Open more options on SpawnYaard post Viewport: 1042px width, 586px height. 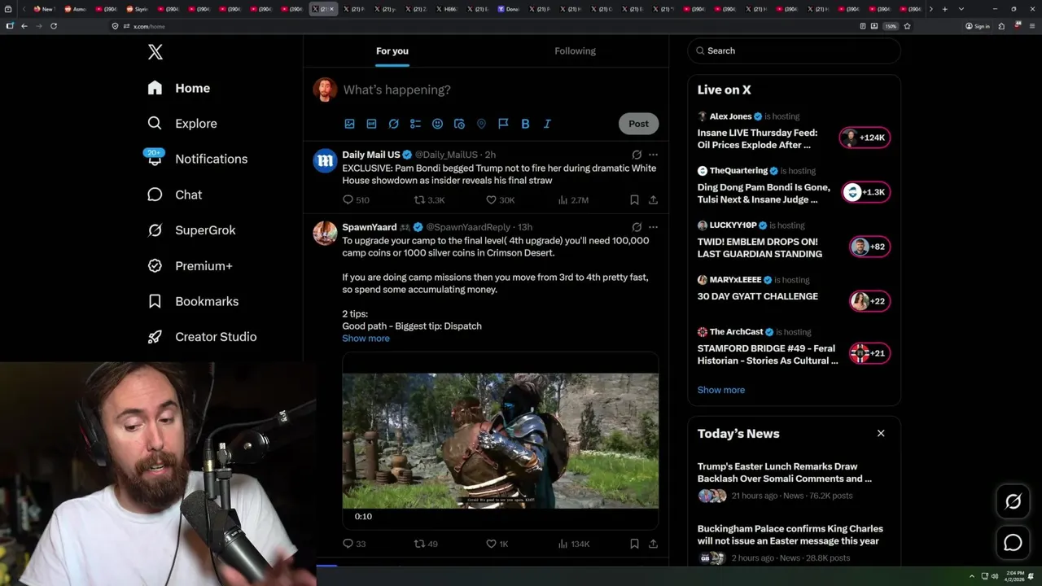[x=653, y=227]
